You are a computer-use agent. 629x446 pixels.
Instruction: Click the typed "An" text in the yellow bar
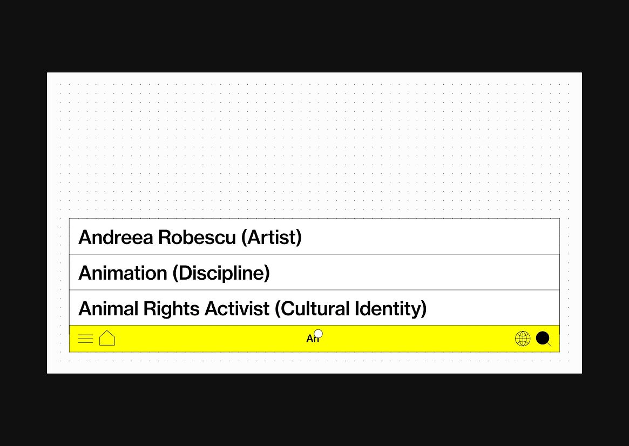312,339
